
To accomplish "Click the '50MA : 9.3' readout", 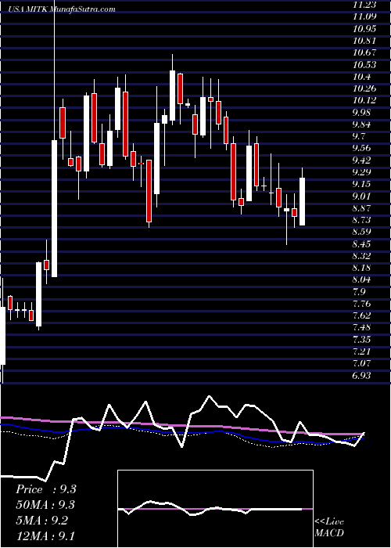I will click(45, 505).
